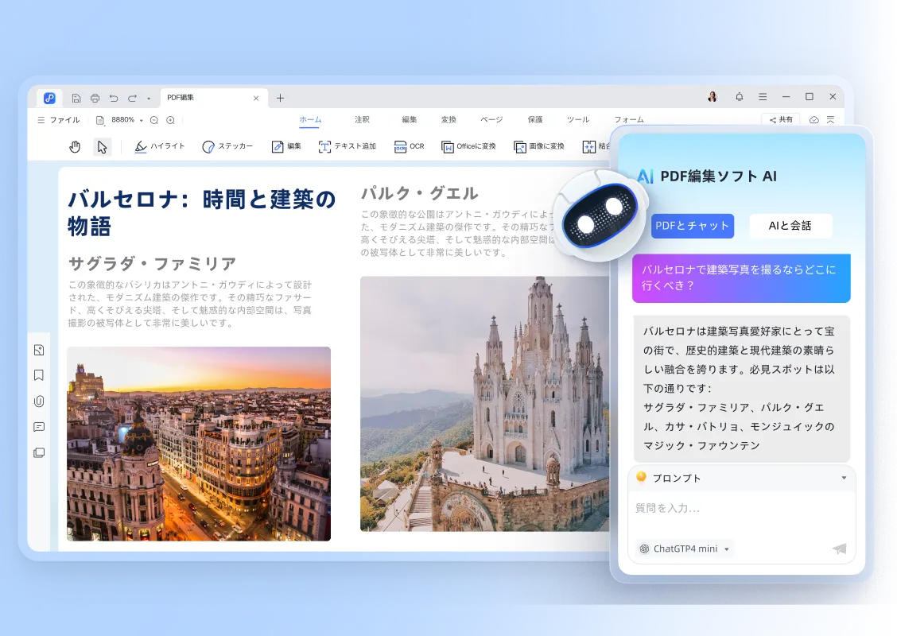The image size is (897, 636).
Task: Click the save icon in title bar
Action: 76,99
